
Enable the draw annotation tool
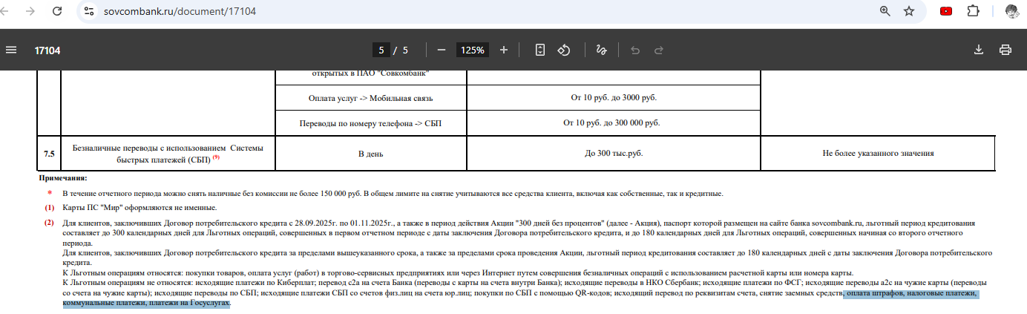tap(601, 50)
